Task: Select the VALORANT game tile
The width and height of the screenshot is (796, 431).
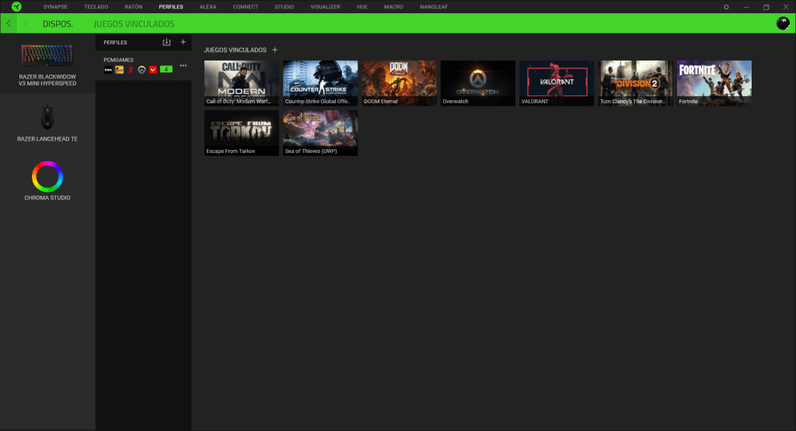Action: [x=557, y=83]
